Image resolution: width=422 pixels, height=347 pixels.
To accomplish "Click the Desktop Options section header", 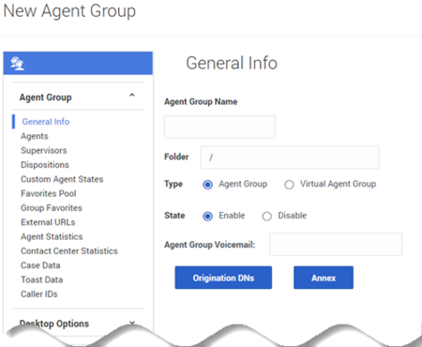I will 54,324.
